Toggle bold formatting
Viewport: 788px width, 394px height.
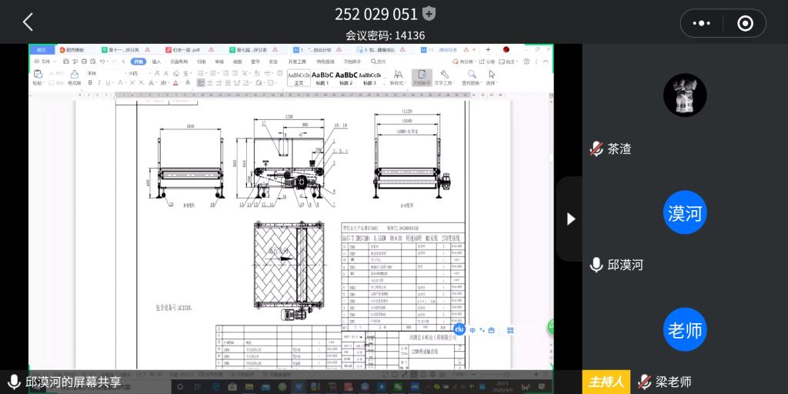tap(91, 82)
